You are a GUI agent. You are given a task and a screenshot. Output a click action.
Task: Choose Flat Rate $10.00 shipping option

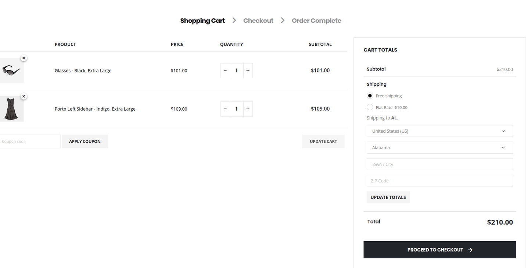tap(370, 107)
